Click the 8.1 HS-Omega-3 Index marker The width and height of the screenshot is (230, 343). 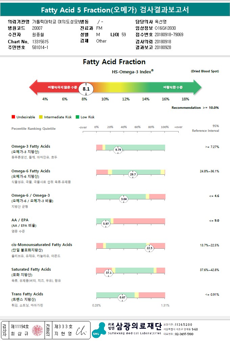pos(86,88)
